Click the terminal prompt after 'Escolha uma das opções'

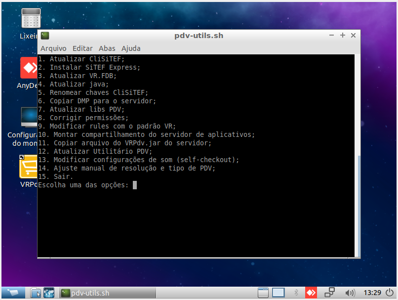135,185
